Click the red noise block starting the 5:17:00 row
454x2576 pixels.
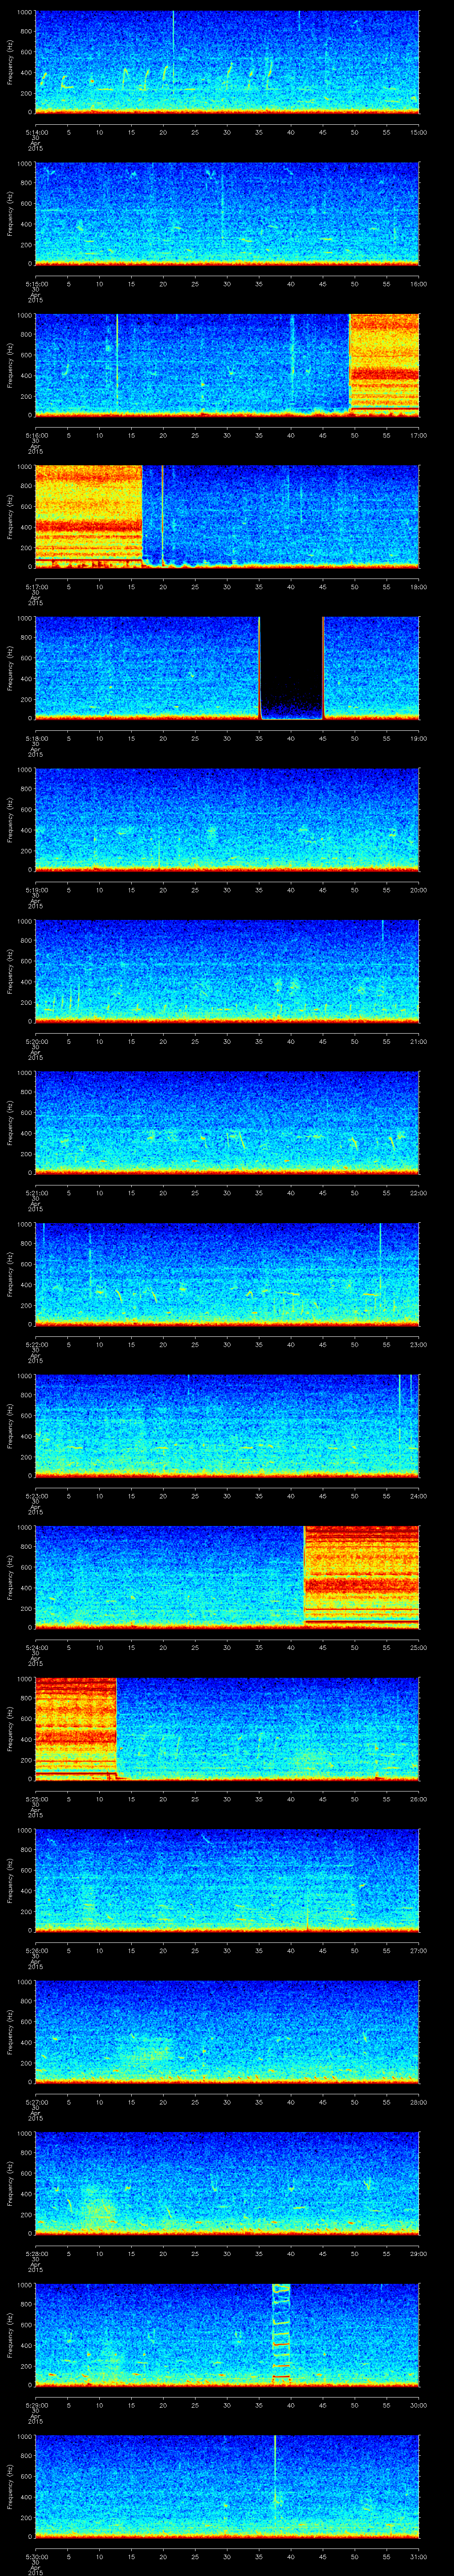[x=88, y=515]
